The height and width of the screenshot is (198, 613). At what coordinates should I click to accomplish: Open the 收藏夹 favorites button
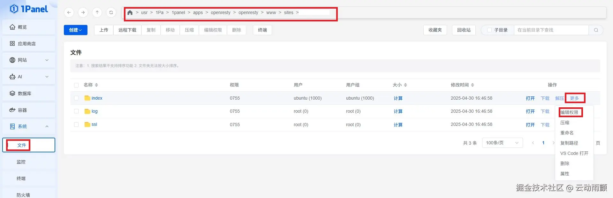(435, 30)
